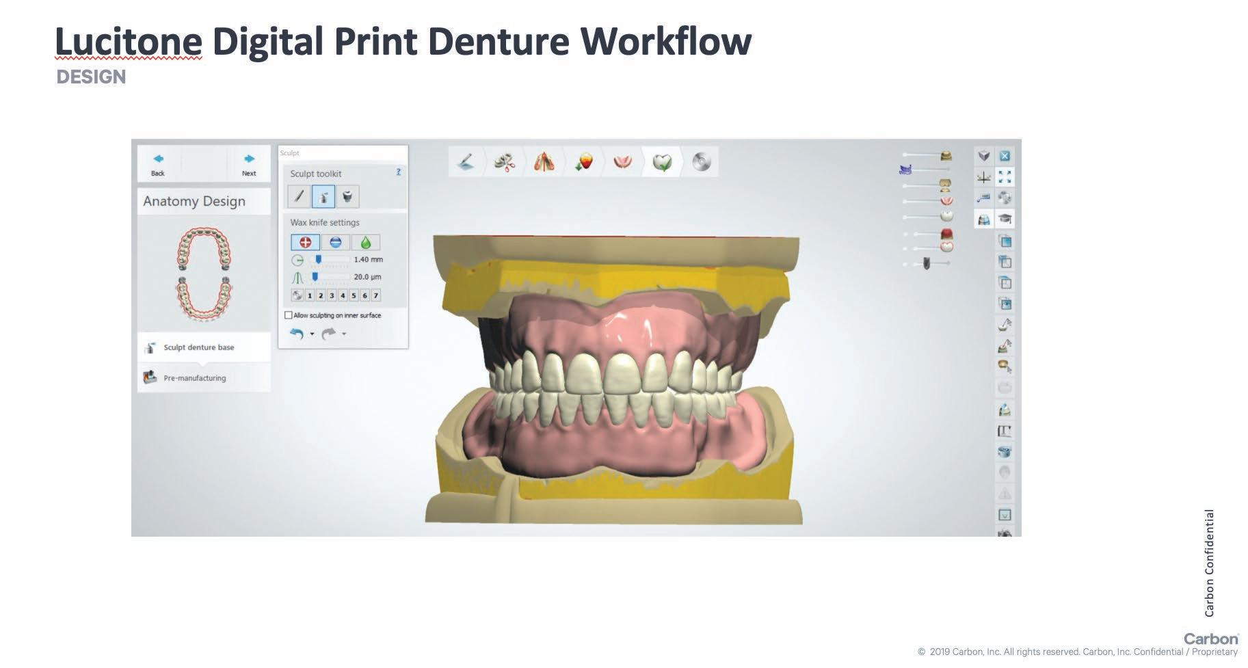The width and height of the screenshot is (1248, 668).
Task: Click the bowl with cursor selection icon
Action: [x=1005, y=325]
